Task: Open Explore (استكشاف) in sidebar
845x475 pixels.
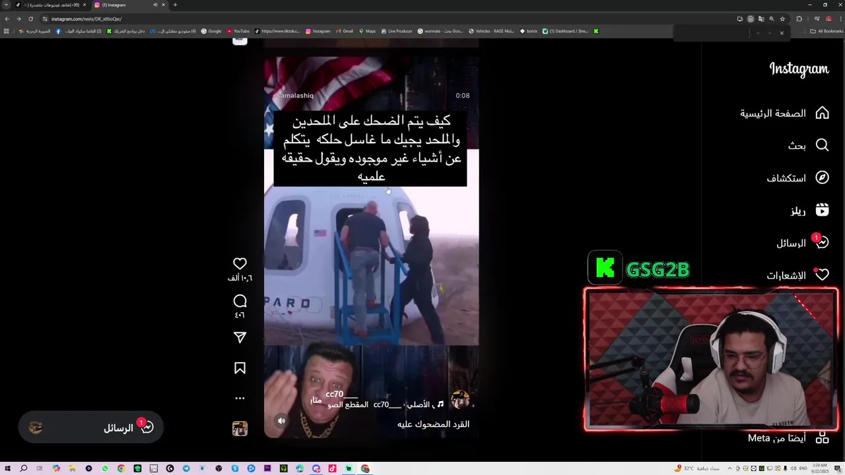Action: pyautogui.click(x=797, y=178)
